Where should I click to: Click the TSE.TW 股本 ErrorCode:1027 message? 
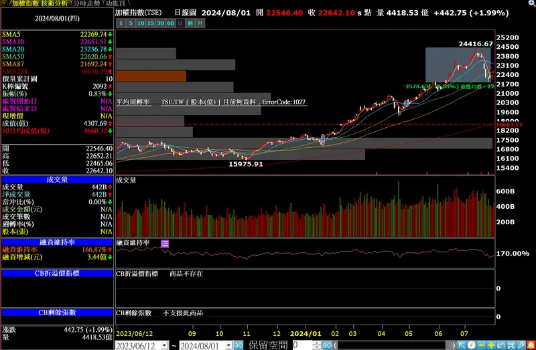[x=233, y=102]
